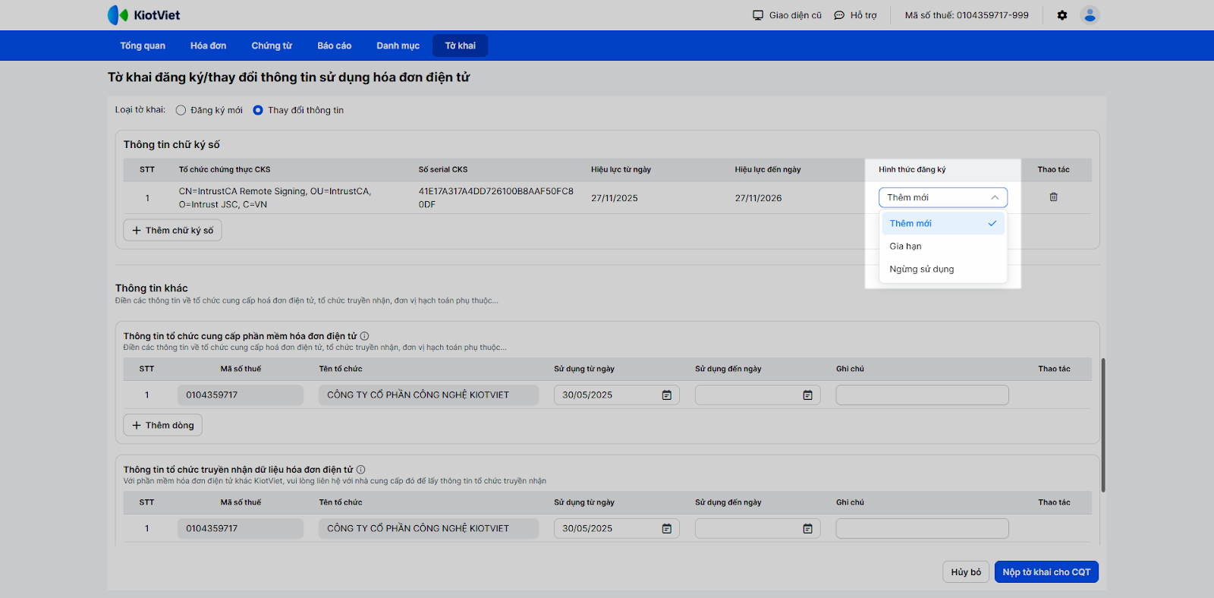
Task: Go to the 'Hóa đơn' tab
Action: click(x=208, y=46)
